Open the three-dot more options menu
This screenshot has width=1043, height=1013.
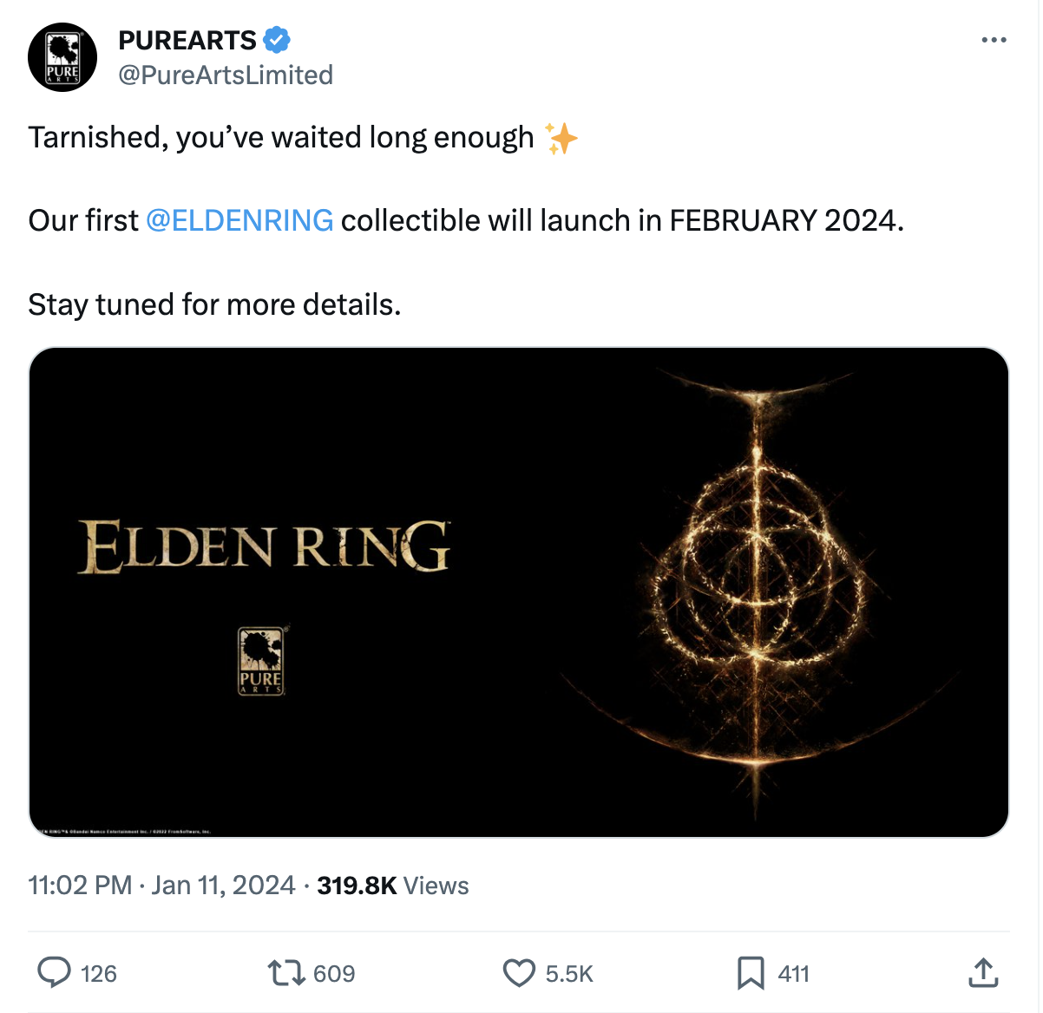point(994,40)
